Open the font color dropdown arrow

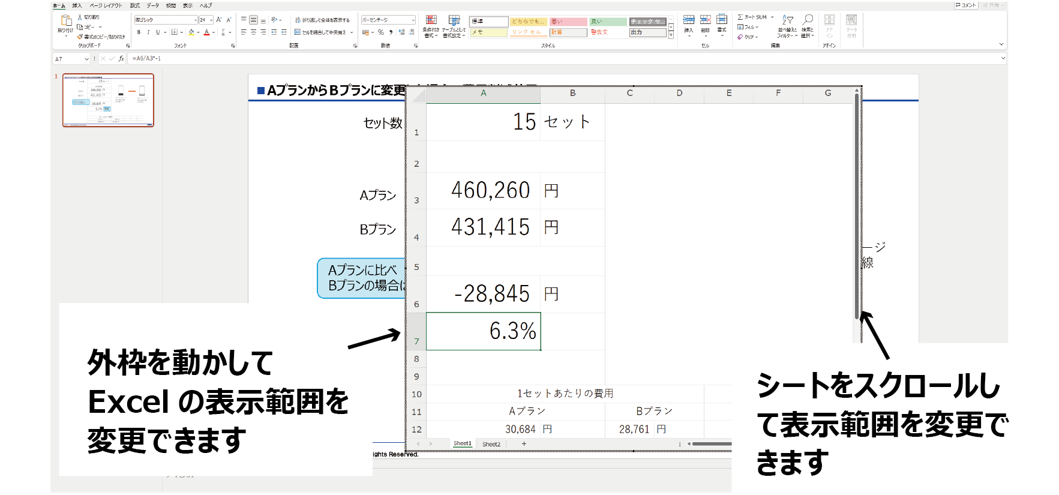tap(214, 32)
